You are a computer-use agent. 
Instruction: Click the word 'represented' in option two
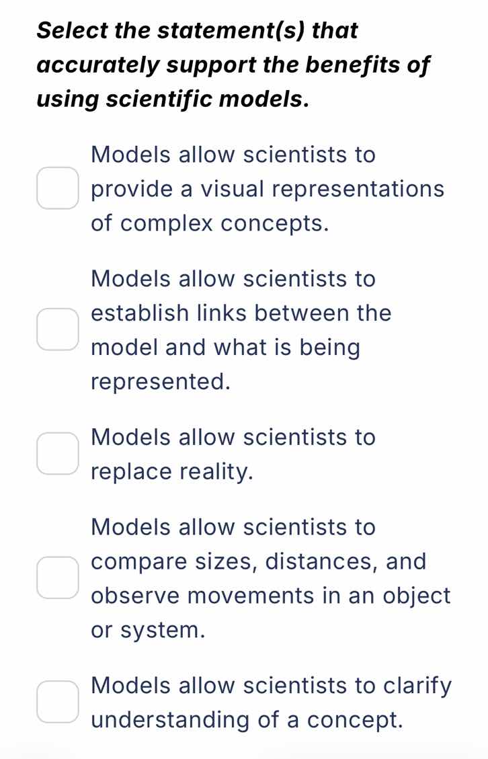161,381
